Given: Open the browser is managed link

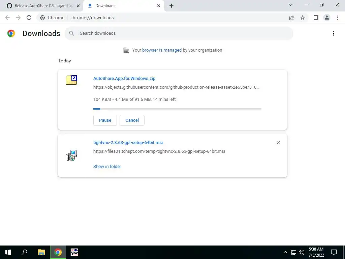Looking at the screenshot, I should click(x=162, y=50).
